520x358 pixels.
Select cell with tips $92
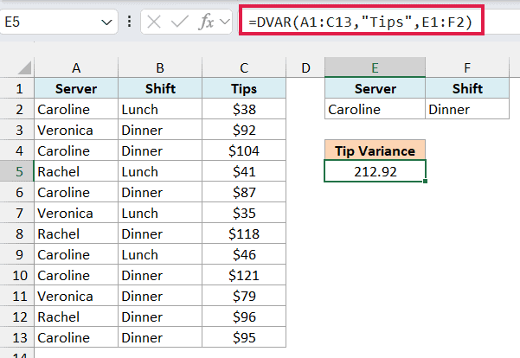point(244,130)
